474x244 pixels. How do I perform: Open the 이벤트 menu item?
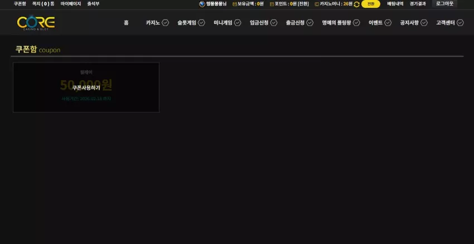(375, 23)
